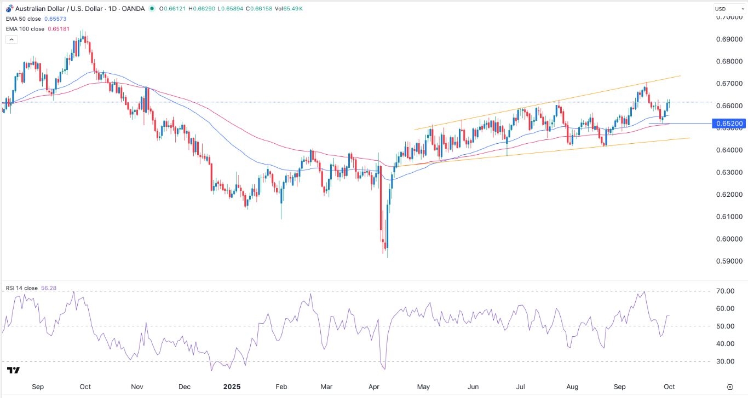Click the high price value 0.66290
This screenshot has height=398, width=748.
(x=200, y=9)
